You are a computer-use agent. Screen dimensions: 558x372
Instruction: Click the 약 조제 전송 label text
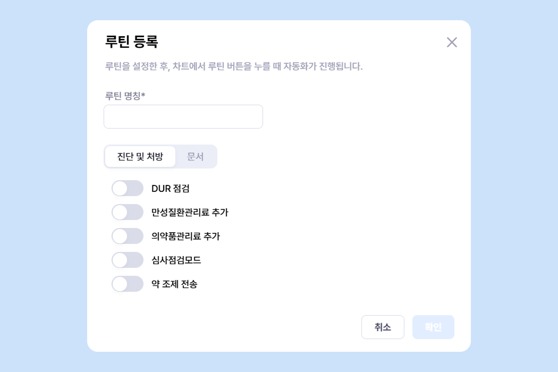coord(174,284)
